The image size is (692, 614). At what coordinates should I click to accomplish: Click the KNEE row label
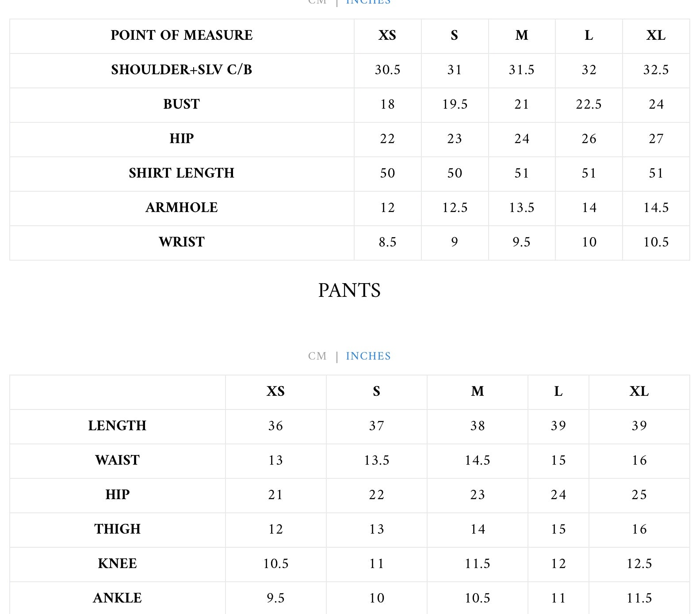click(x=117, y=564)
